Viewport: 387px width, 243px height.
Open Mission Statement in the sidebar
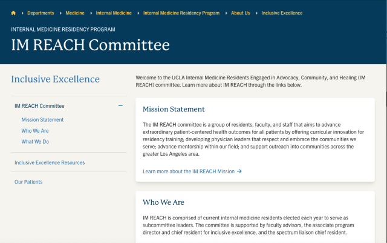click(x=42, y=120)
